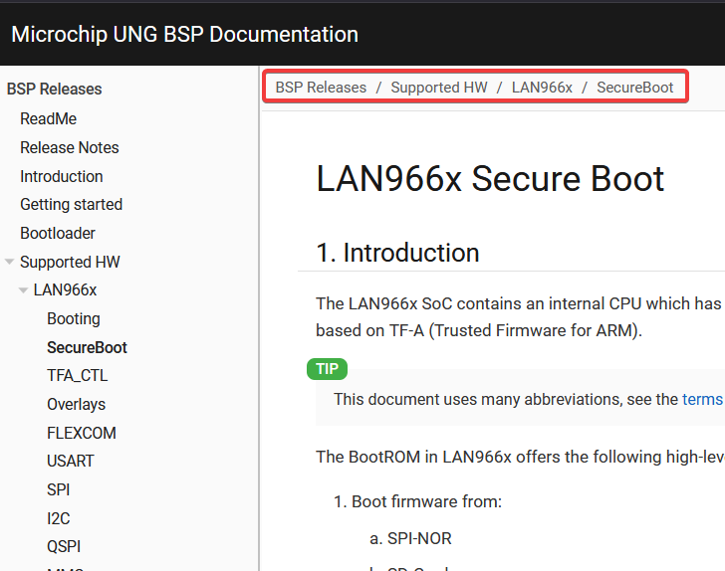Screen dimensions: 725x571
Task: Navigate to FLEXCOM page
Action: point(81,434)
